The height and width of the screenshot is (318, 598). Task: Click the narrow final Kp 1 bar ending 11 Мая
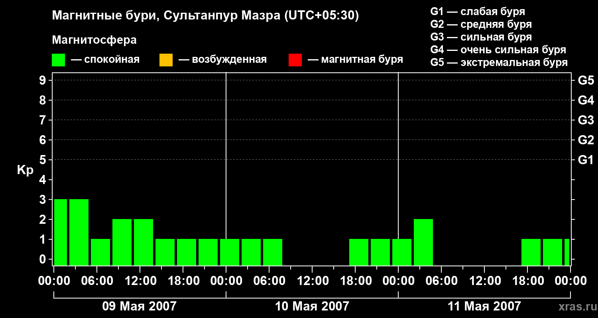click(567, 252)
